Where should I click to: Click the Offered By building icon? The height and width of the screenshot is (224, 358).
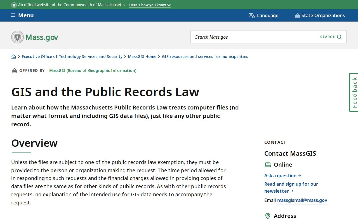point(14,71)
